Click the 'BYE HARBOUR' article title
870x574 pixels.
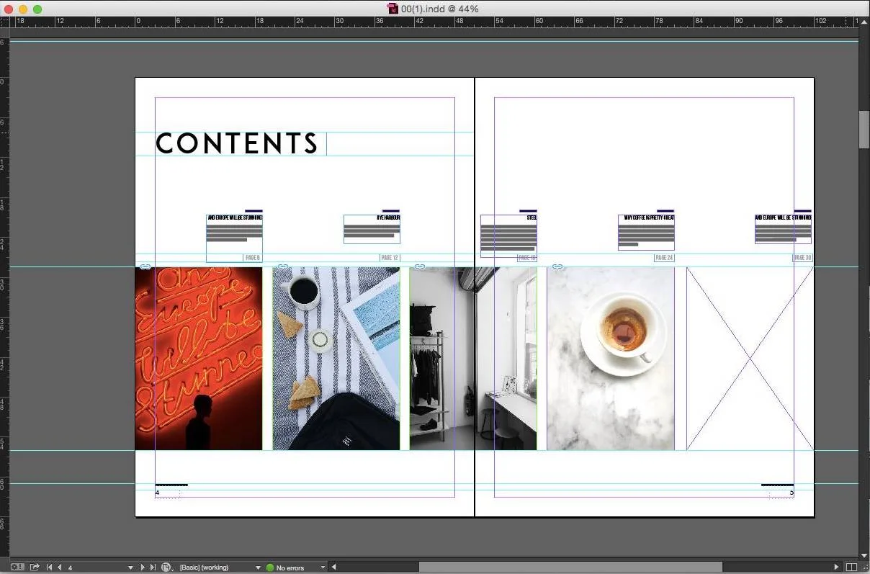point(388,218)
